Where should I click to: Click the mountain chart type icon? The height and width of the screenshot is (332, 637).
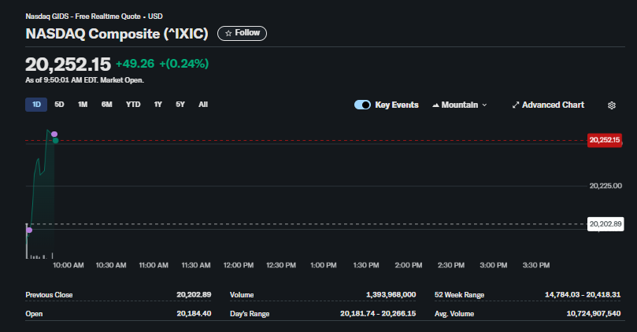point(435,105)
